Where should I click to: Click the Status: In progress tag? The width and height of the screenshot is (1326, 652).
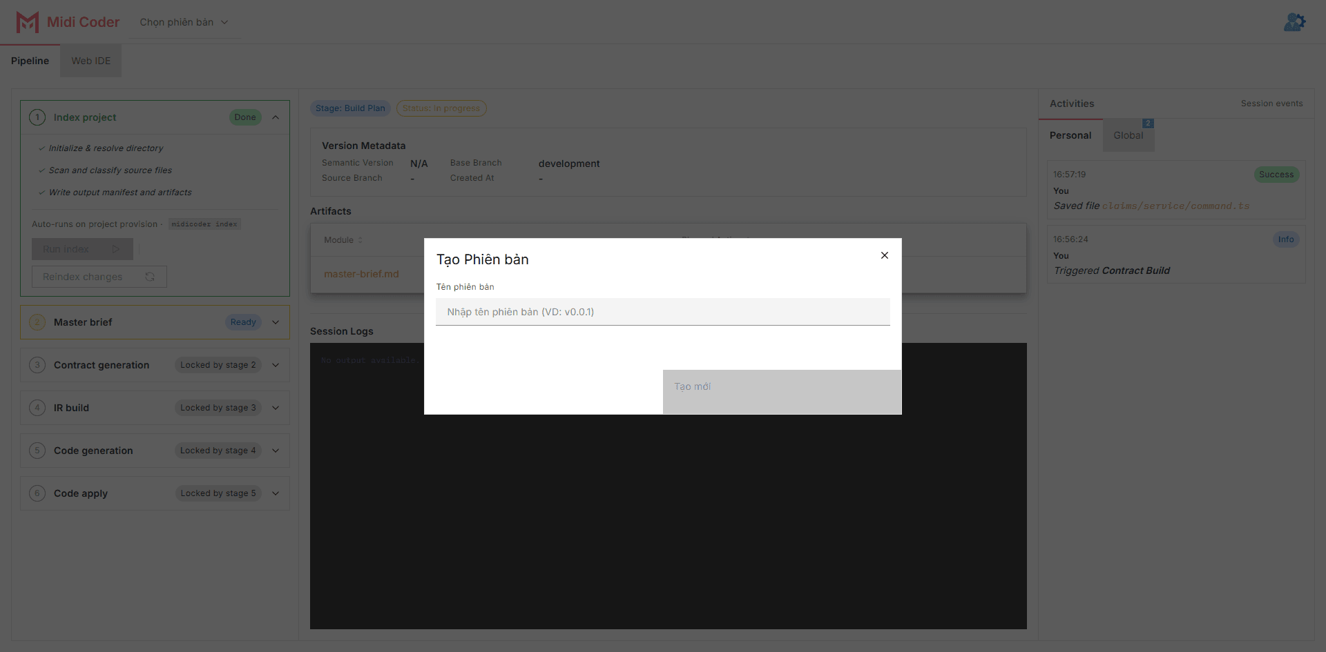point(441,108)
